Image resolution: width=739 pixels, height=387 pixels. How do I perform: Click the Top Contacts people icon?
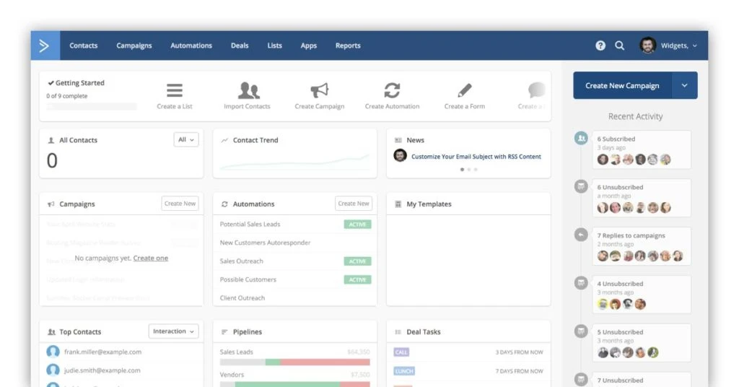click(x=51, y=332)
